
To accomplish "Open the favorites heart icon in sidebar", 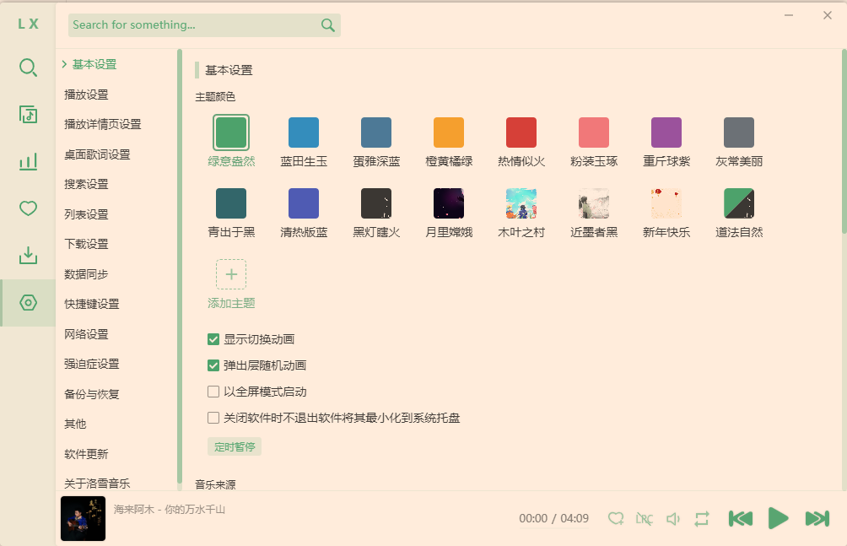I will 28,208.
